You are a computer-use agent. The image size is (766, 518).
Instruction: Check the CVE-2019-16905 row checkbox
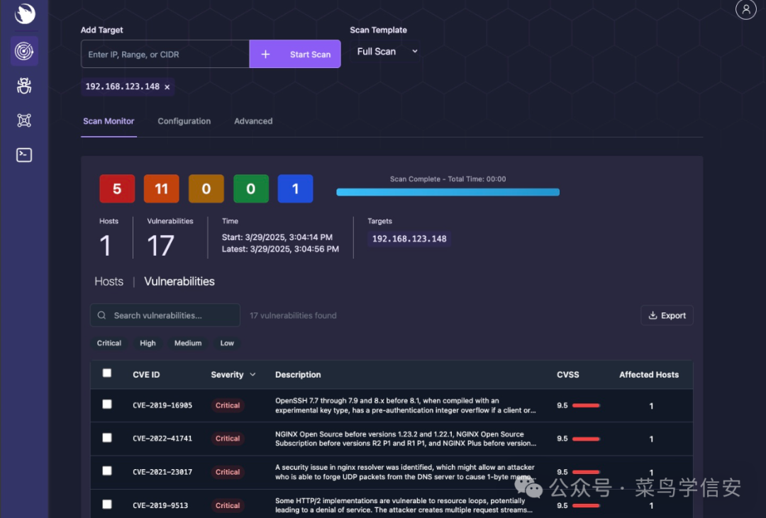(107, 404)
